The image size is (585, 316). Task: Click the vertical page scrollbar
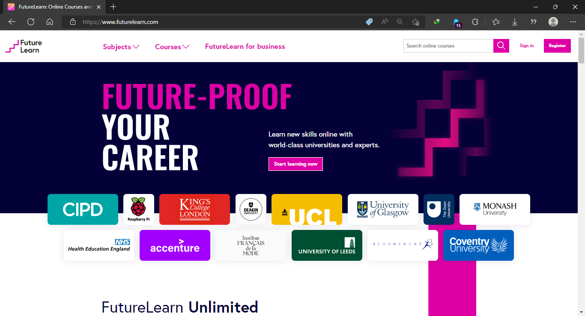581,173
